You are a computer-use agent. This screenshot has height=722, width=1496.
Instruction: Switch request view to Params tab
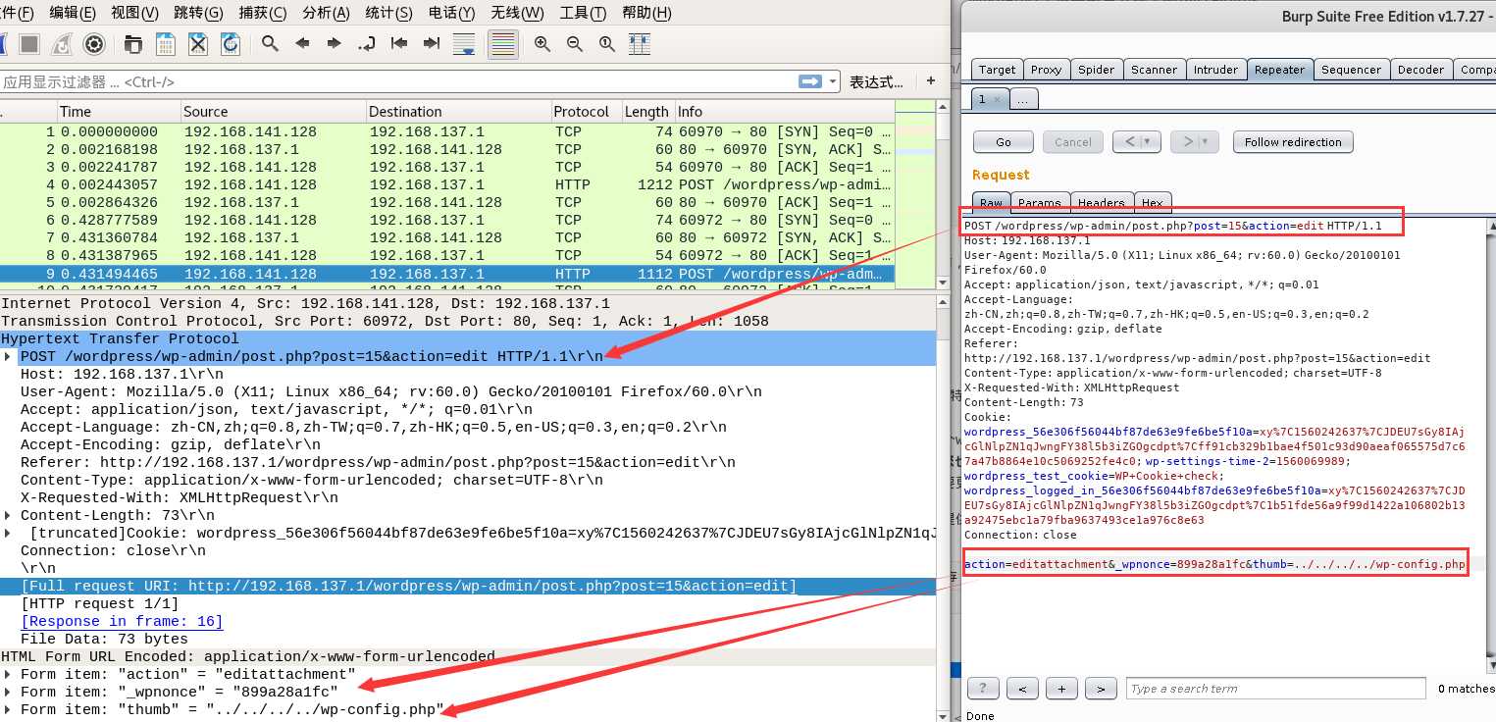pyautogui.click(x=1040, y=202)
